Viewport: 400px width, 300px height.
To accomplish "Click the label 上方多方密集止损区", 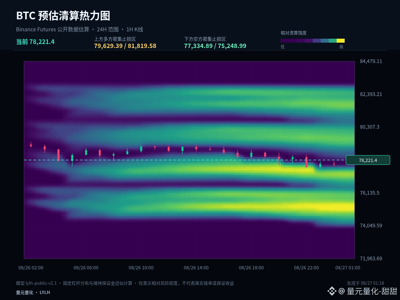I will pos(115,39).
